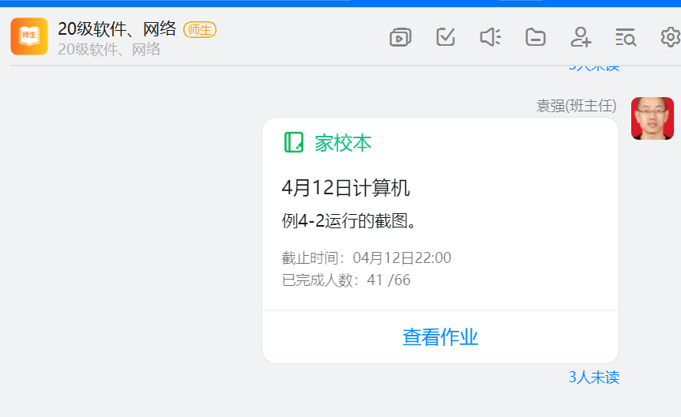Screen dimensions: 681x417
Task: Open 袁强's profile photo
Action: [652, 118]
